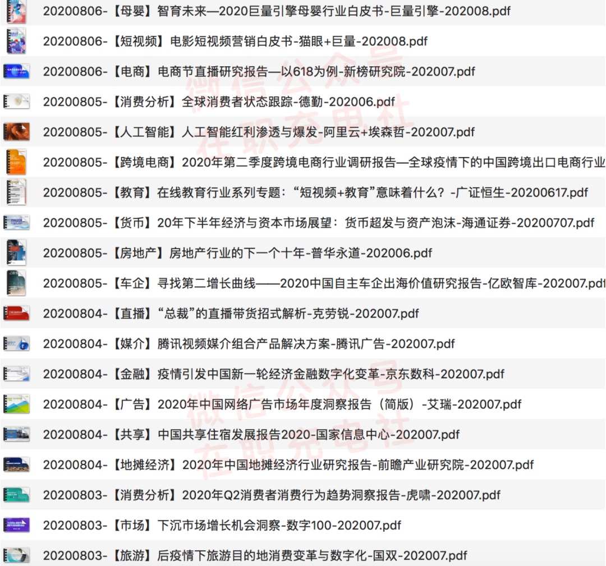Select red thumbnail of 总裁的直播带货 PDF
This screenshot has width=606, height=566.
click(17, 314)
